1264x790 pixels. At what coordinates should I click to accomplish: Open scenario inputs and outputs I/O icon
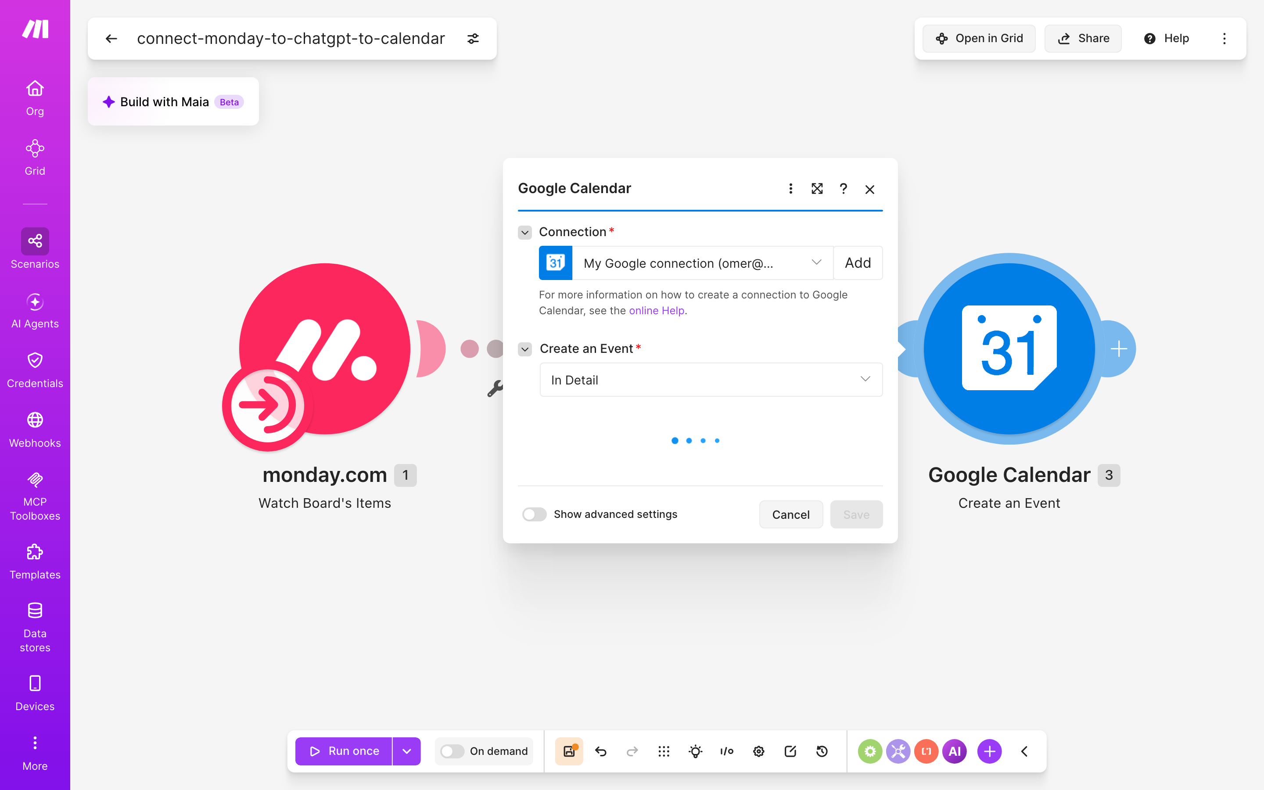point(727,751)
